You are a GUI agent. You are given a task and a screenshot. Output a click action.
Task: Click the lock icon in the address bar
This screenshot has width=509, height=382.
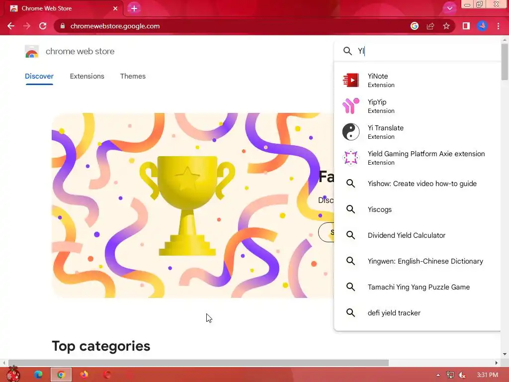pyautogui.click(x=63, y=26)
